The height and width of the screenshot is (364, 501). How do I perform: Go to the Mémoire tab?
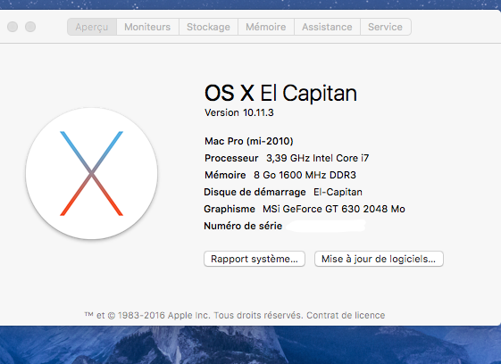(x=266, y=27)
